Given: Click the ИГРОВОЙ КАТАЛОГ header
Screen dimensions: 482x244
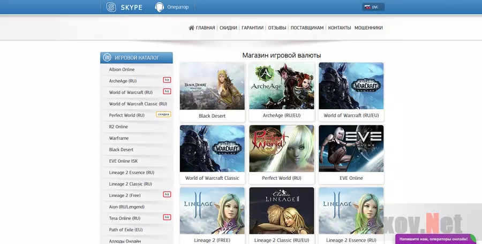Looking at the screenshot, I should (136, 57).
